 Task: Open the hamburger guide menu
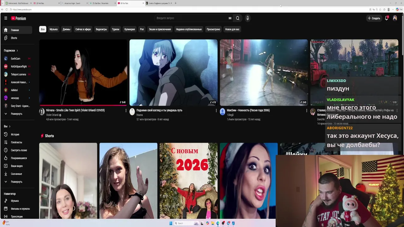tap(6, 18)
